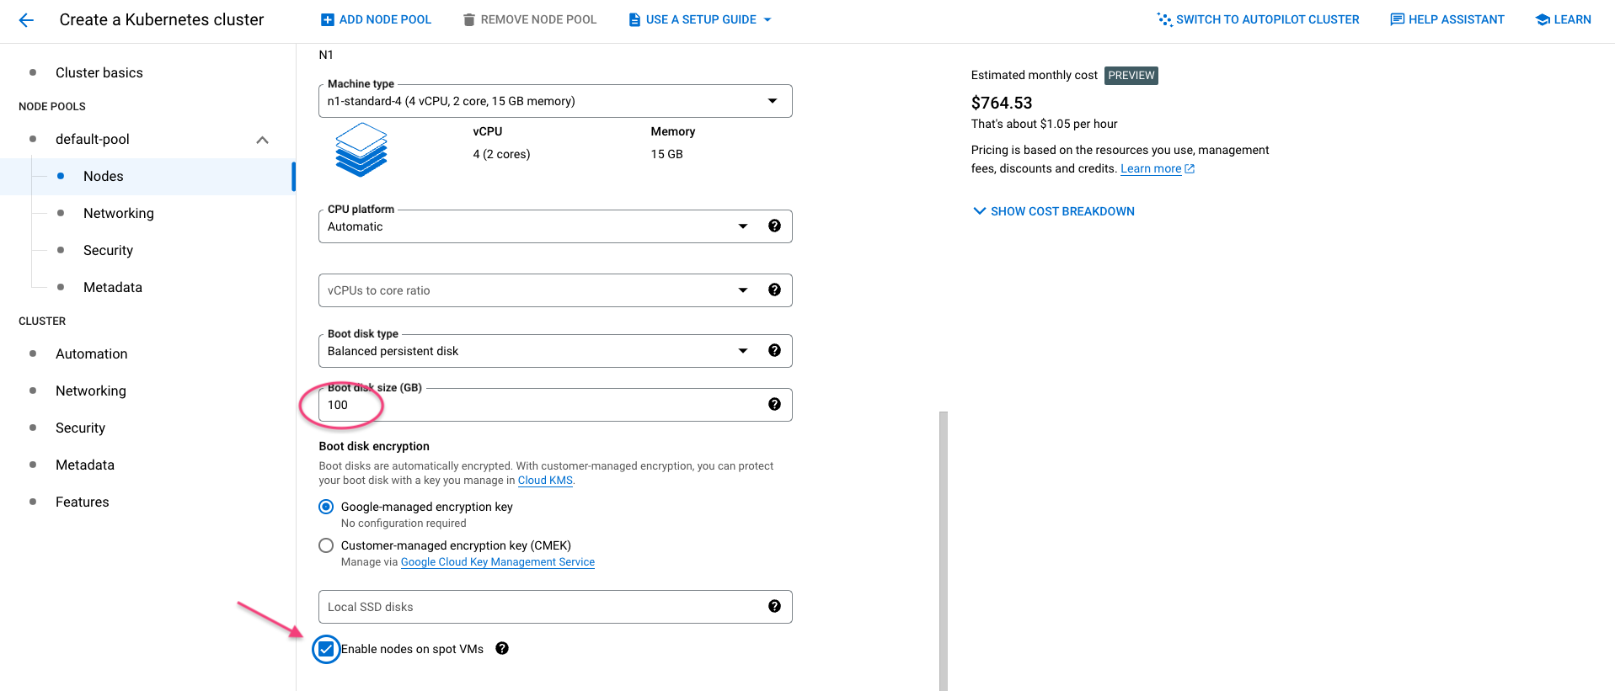The image size is (1615, 691).
Task: Open the Cloud KMS link
Action: coord(545,481)
